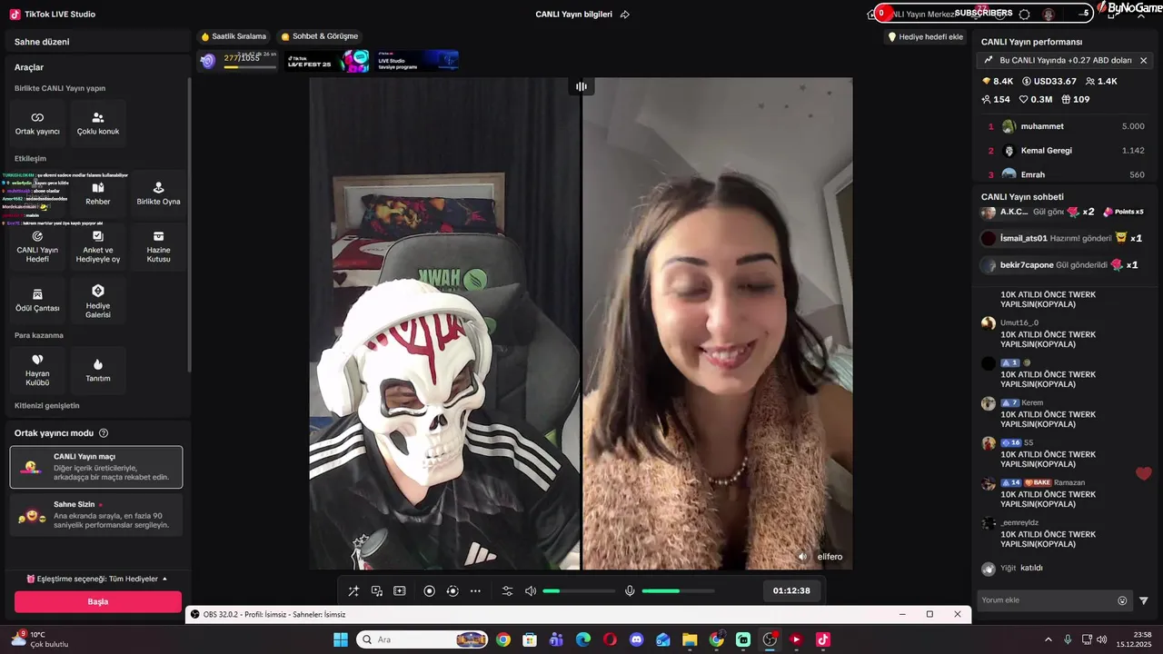This screenshot has height=654, width=1163.
Task: Open CANLI Yayın Hedefi goal tool
Action: (37, 247)
